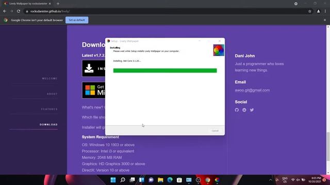Open the Windows Start menu
330x185 pixels.
click(113, 180)
